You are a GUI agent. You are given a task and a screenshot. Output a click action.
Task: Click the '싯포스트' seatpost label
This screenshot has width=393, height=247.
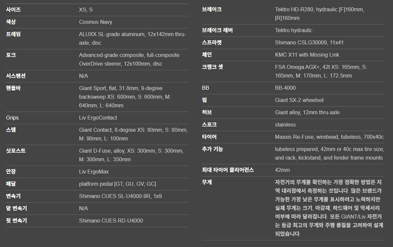coord(16,151)
